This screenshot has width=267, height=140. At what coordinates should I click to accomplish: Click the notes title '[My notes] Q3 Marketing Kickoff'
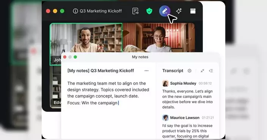click(x=101, y=71)
